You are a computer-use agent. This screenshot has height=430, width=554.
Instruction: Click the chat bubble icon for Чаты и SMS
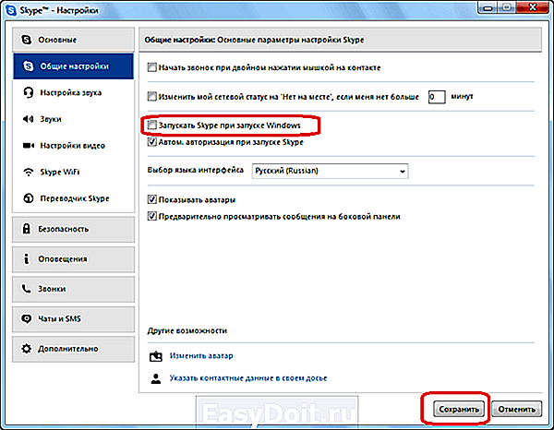[27, 318]
